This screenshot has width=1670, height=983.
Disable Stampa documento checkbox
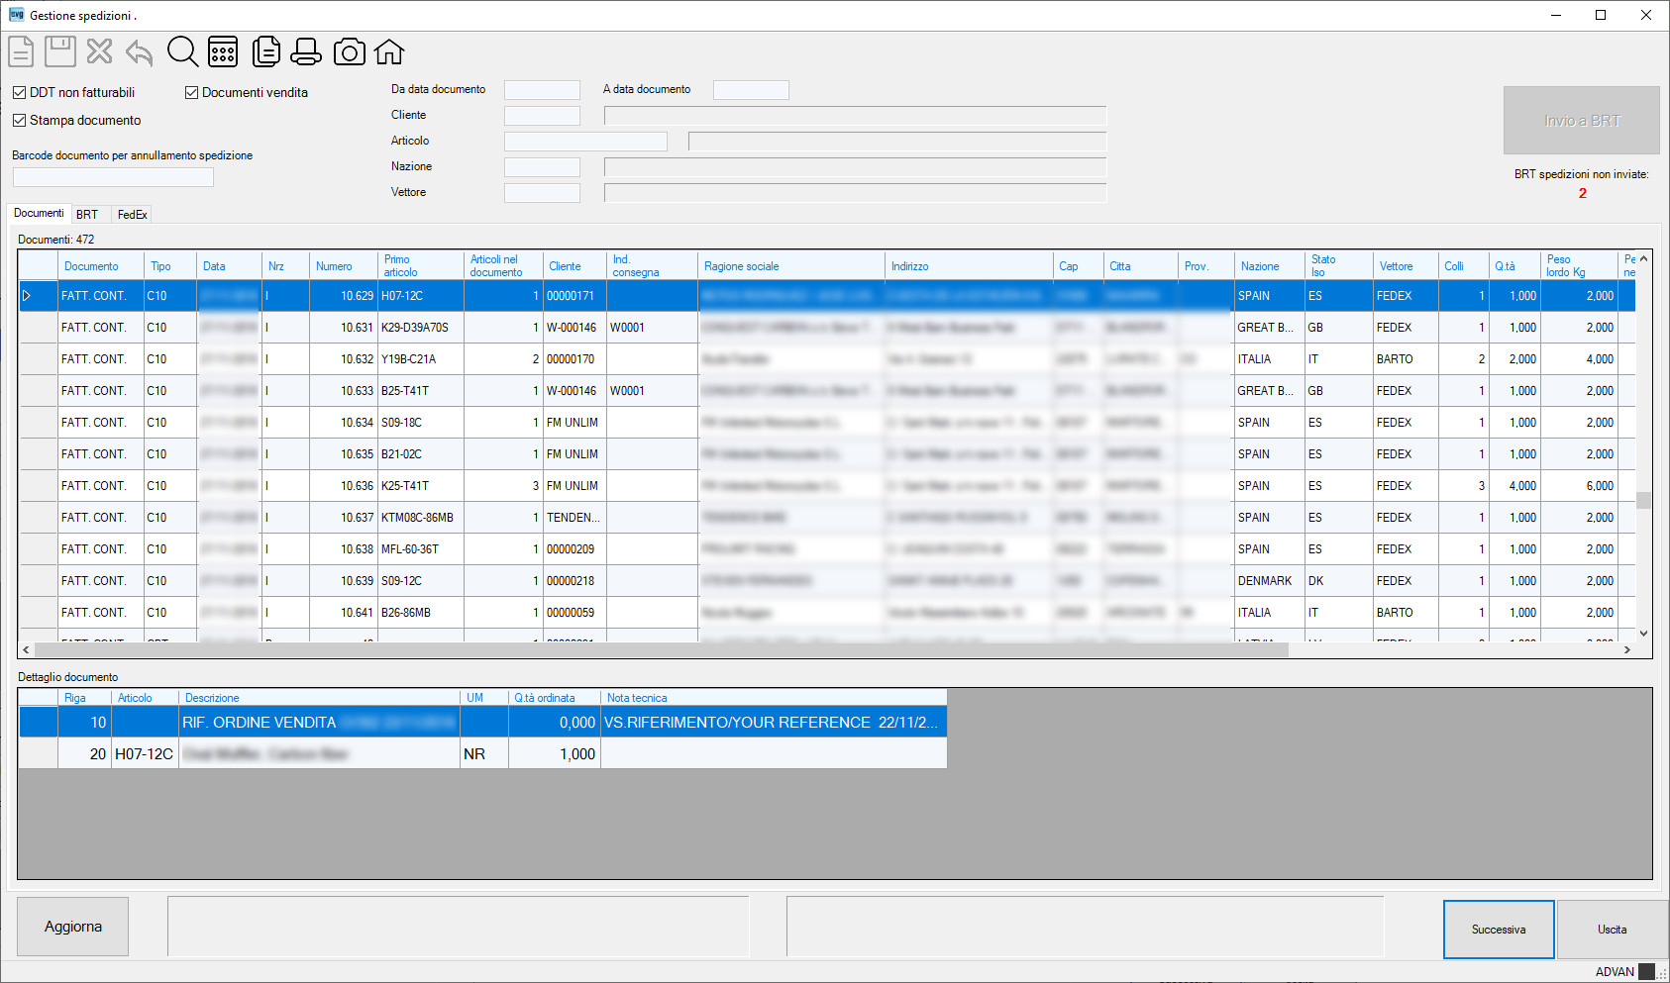(x=19, y=120)
